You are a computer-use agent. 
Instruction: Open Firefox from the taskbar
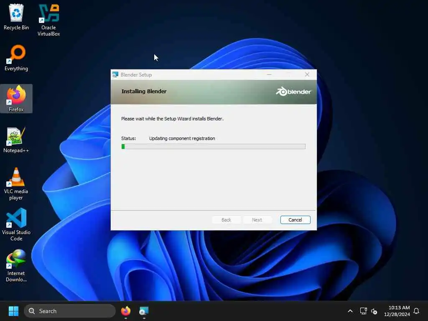125,311
